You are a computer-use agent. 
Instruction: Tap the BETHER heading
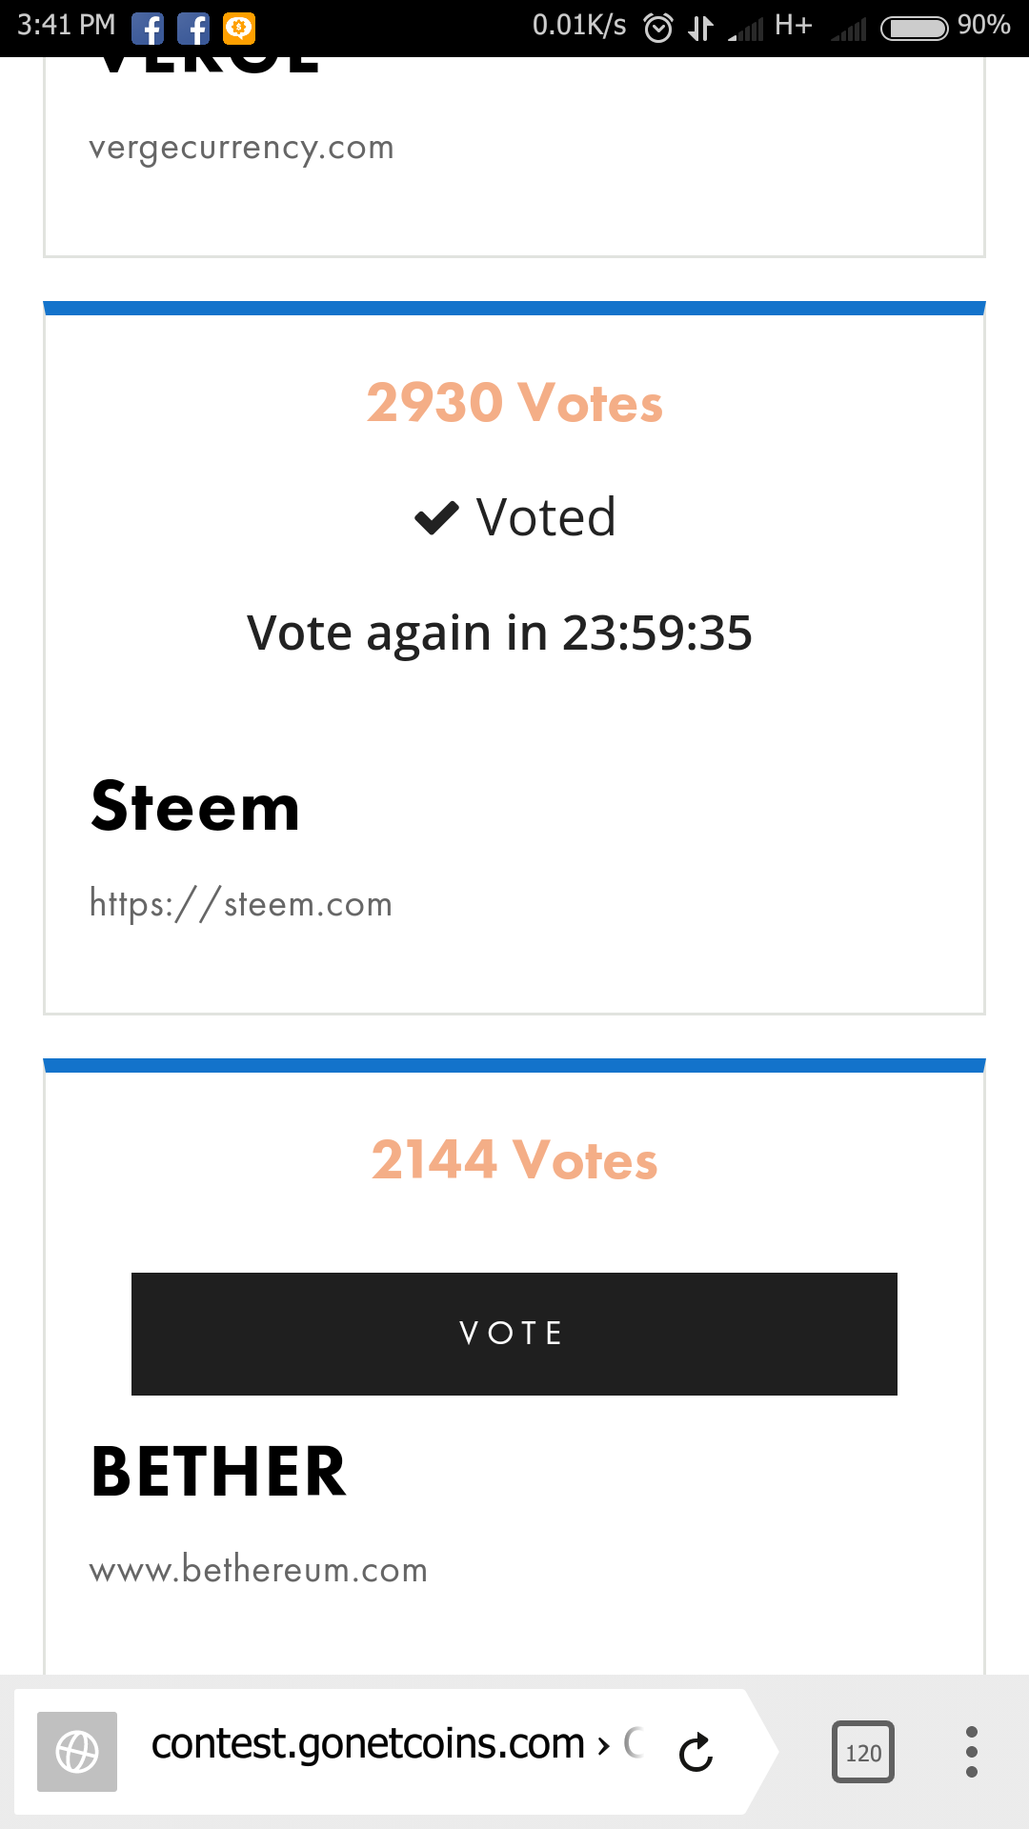(218, 1472)
